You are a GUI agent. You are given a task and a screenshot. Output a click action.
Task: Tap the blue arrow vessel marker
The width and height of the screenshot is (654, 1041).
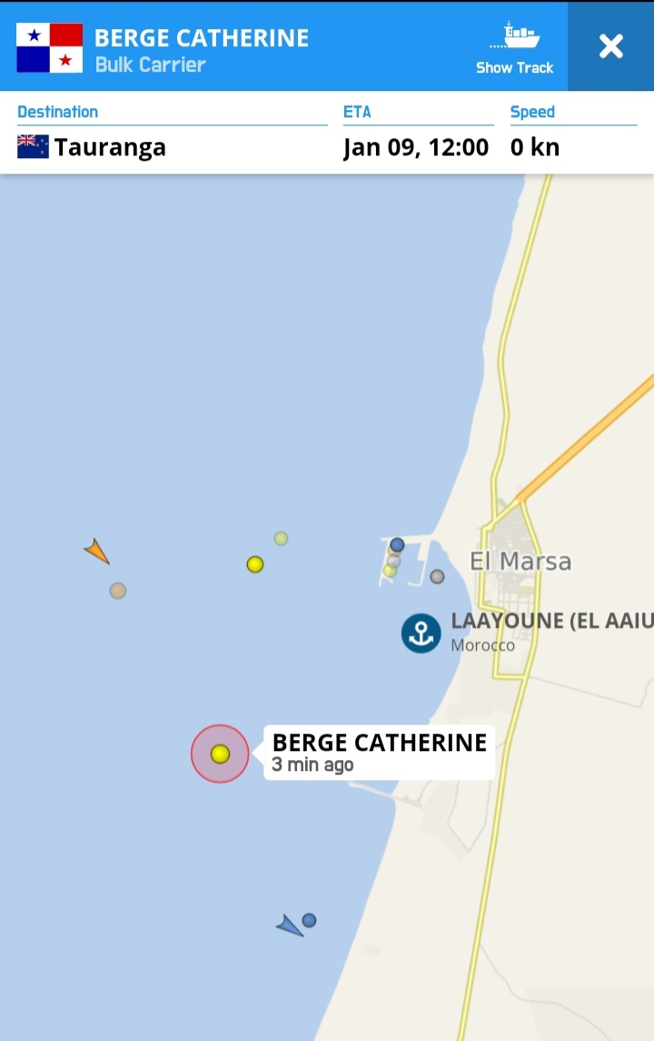(290, 926)
